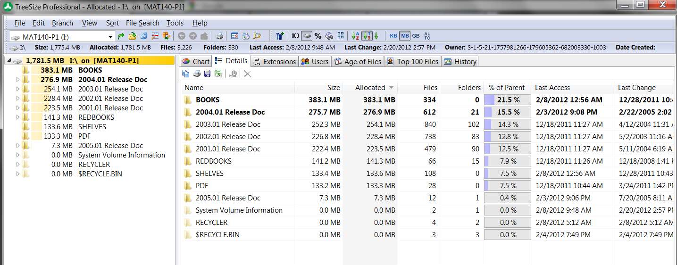The width and height of the screenshot is (677, 265).
Task: Toggle the GB size unit
Action: (x=416, y=36)
